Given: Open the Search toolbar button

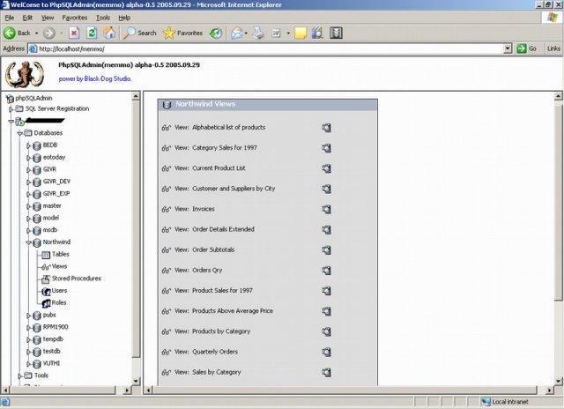Looking at the screenshot, I should [x=139, y=33].
